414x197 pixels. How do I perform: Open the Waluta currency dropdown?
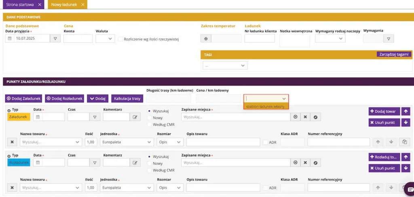click(x=105, y=38)
